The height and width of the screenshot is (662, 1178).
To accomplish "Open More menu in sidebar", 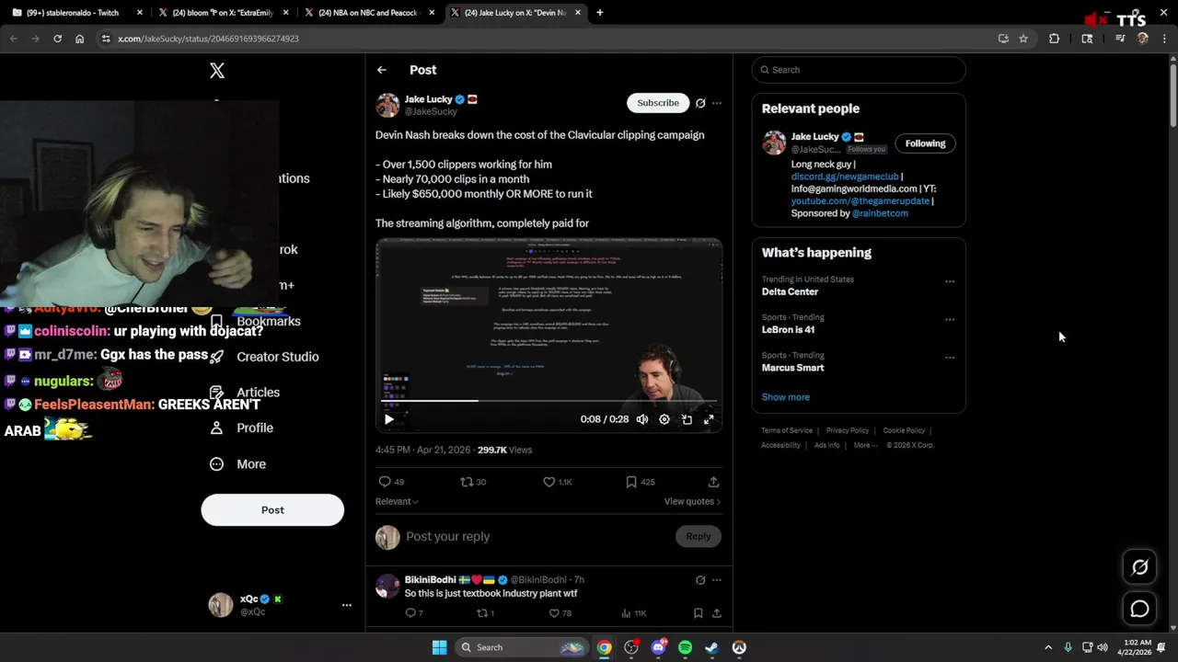I will point(237,464).
